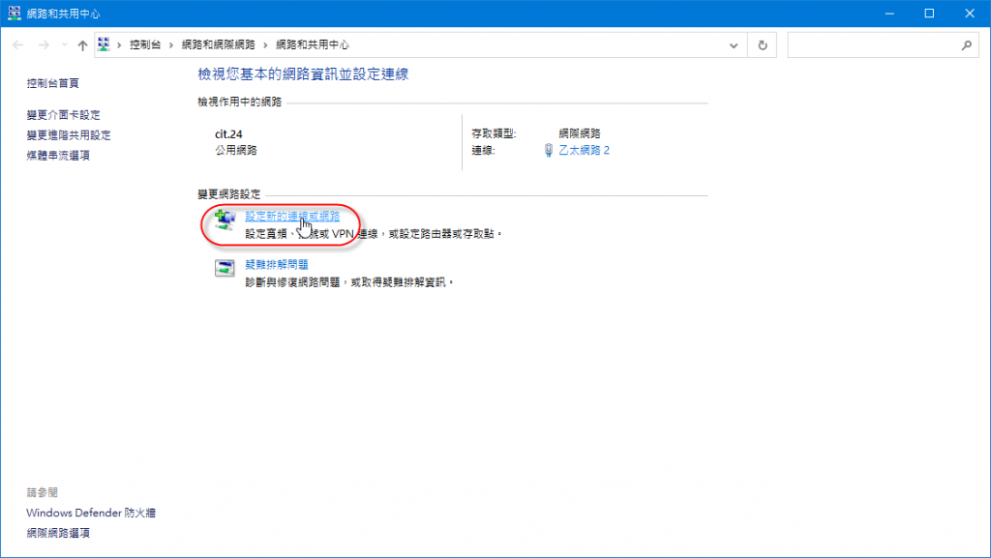
Task: Click the Back navigation arrow
Action: click(x=18, y=45)
